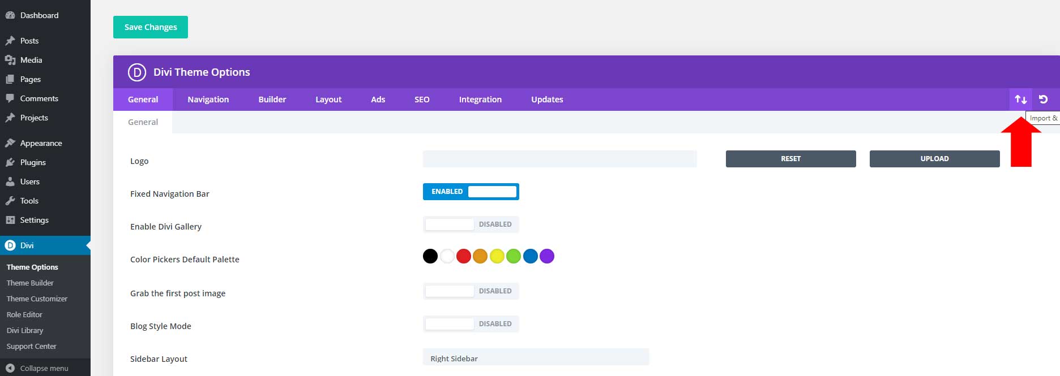Pick the yellow palette swatch
The width and height of the screenshot is (1060, 376).
click(497, 256)
